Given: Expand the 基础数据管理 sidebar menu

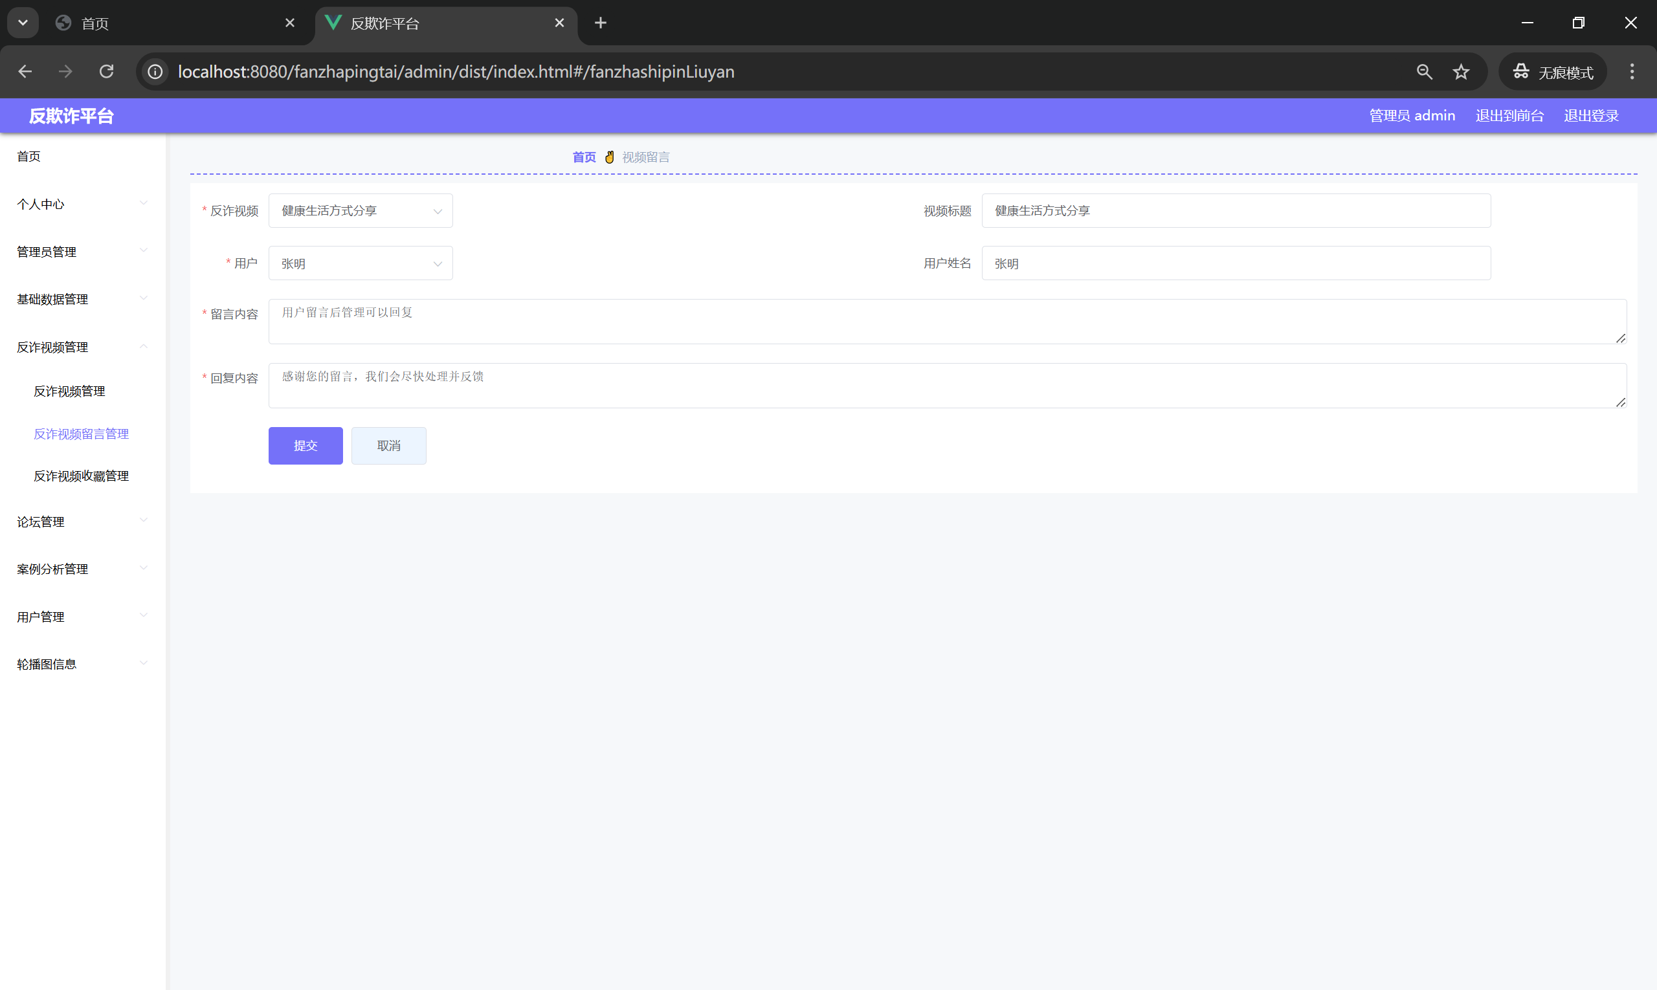Looking at the screenshot, I should 83,299.
